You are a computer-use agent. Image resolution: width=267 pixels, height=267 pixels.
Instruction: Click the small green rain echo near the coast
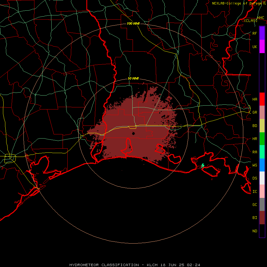click(202, 166)
